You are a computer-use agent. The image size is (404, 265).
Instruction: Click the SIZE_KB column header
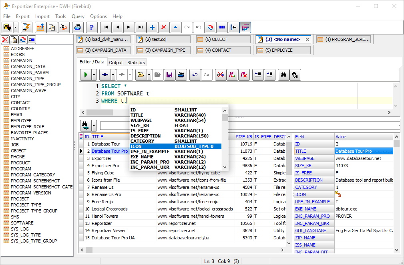(244, 137)
